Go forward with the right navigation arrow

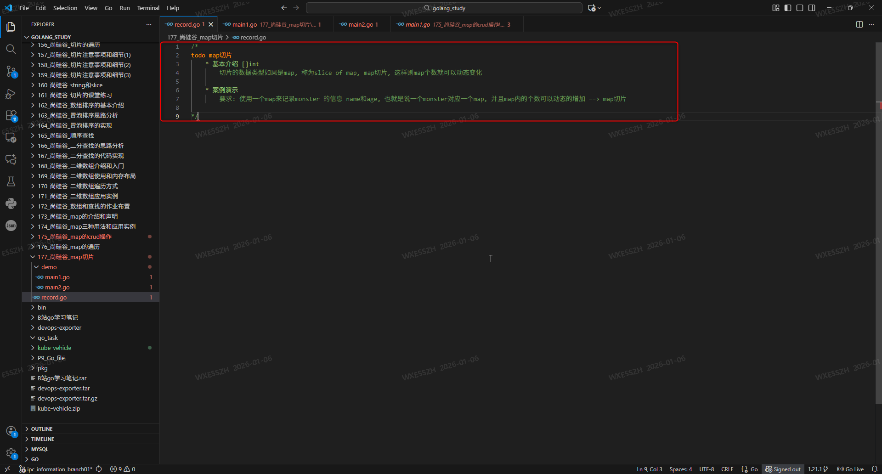click(x=296, y=8)
